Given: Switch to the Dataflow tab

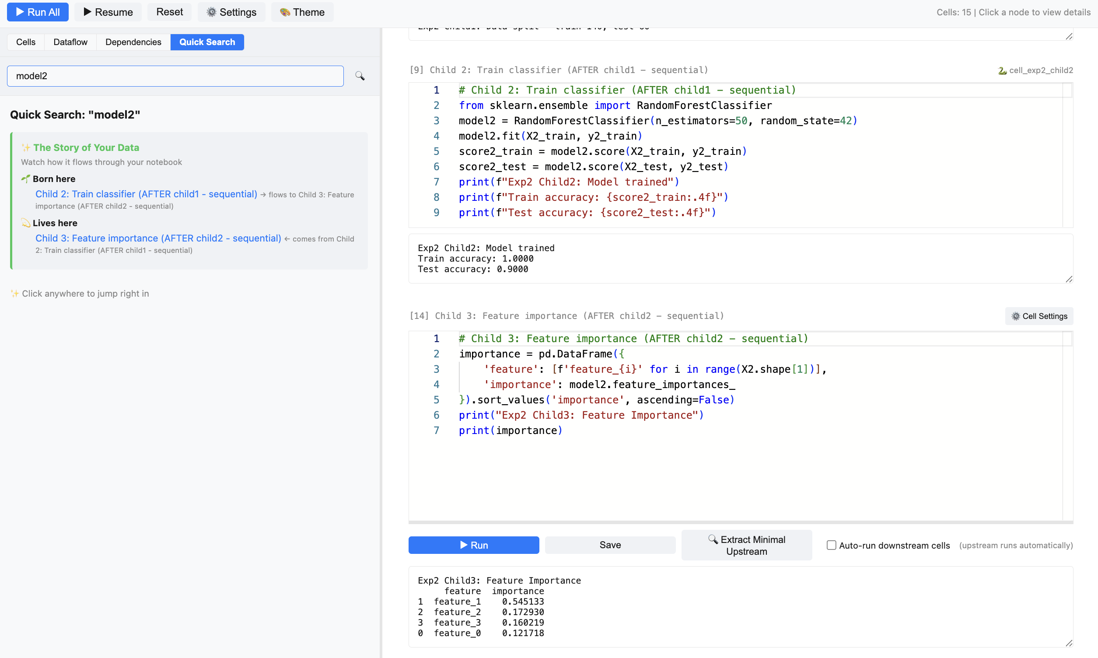Looking at the screenshot, I should [x=70, y=42].
